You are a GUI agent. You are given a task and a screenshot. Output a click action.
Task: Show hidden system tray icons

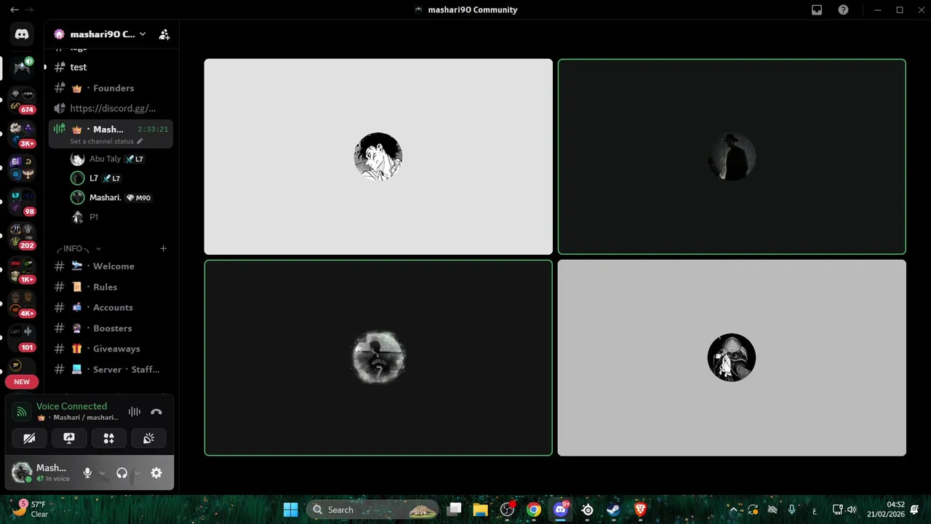(x=733, y=509)
